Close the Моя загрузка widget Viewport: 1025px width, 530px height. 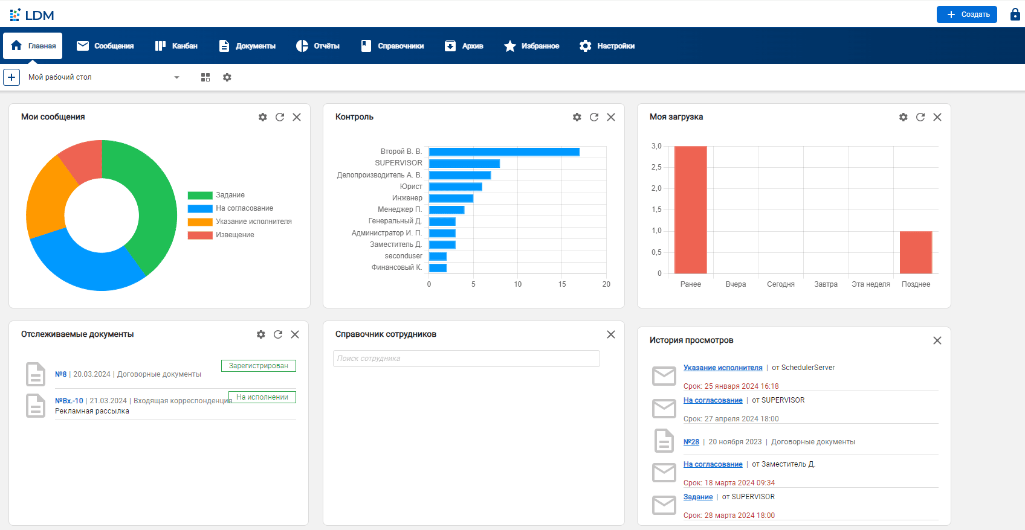pos(937,117)
